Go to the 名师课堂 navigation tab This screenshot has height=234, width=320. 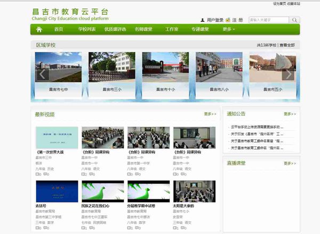click(x=143, y=29)
